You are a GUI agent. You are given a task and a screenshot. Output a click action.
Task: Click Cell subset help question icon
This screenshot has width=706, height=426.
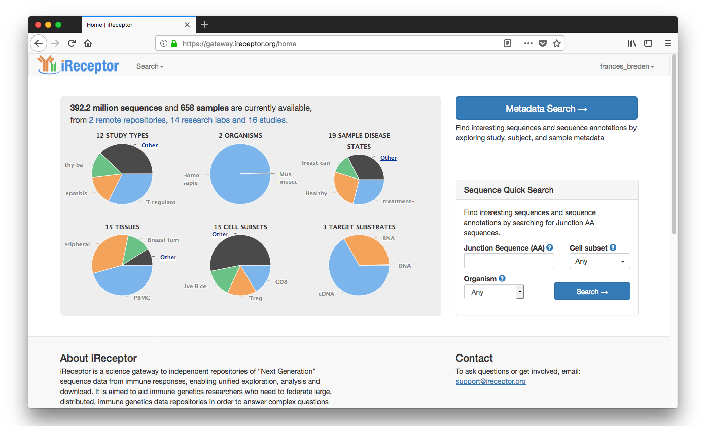coord(613,248)
